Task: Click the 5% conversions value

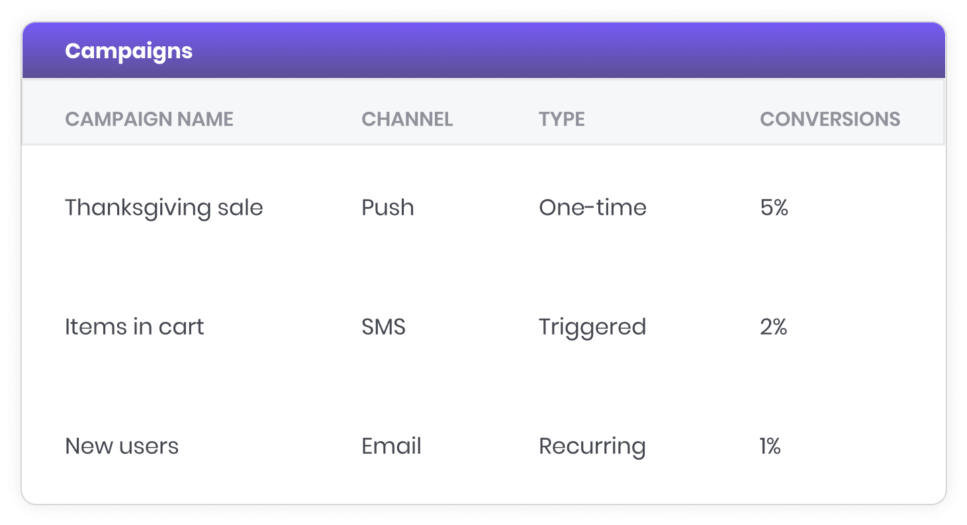Action: coord(774,208)
